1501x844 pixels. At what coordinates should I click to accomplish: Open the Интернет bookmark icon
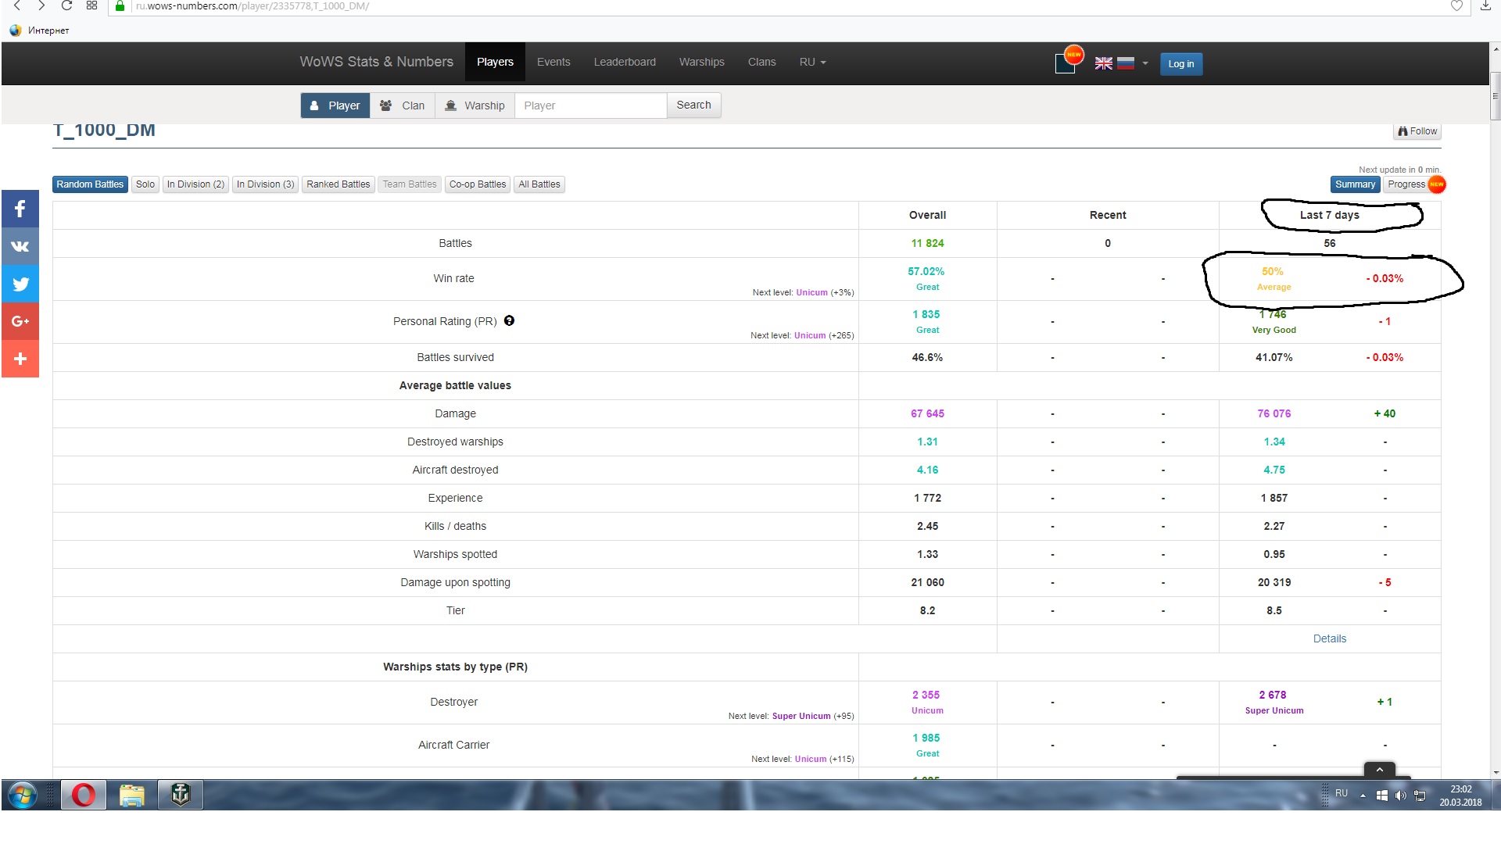tap(16, 30)
